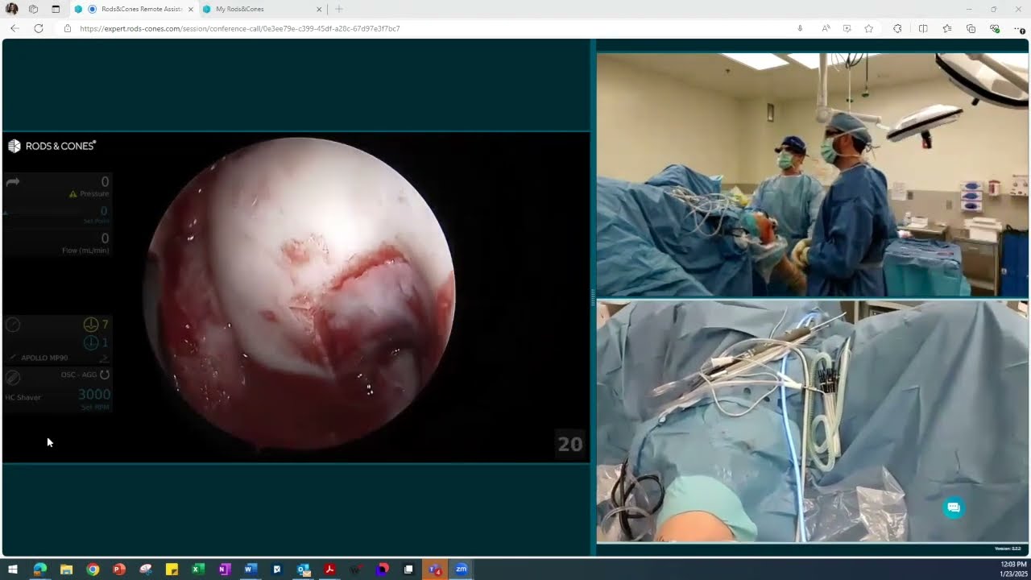Close the My Rods&Cones tab
1031x580 pixels.
(x=319, y=9)
